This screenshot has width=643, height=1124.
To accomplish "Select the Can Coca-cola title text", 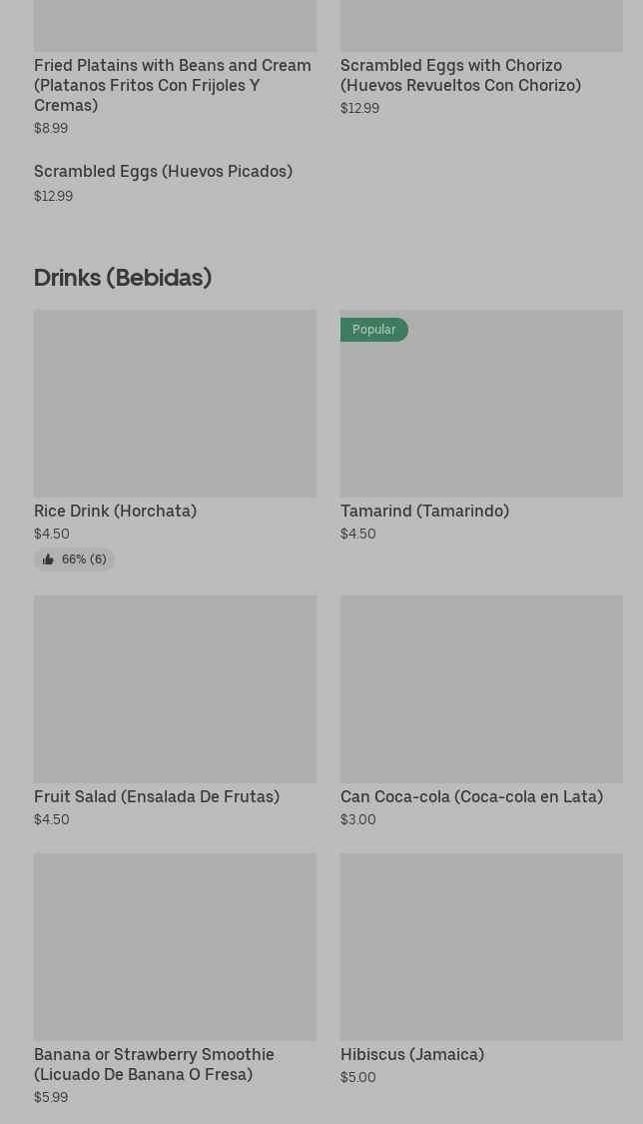I will click(471, 796).
